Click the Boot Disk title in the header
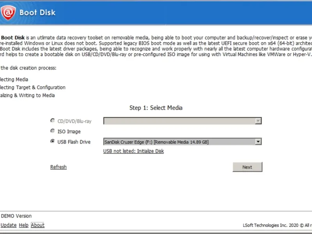Image resolution: width=312 pixels, height=234 pixels. click(x=37, y=12)
